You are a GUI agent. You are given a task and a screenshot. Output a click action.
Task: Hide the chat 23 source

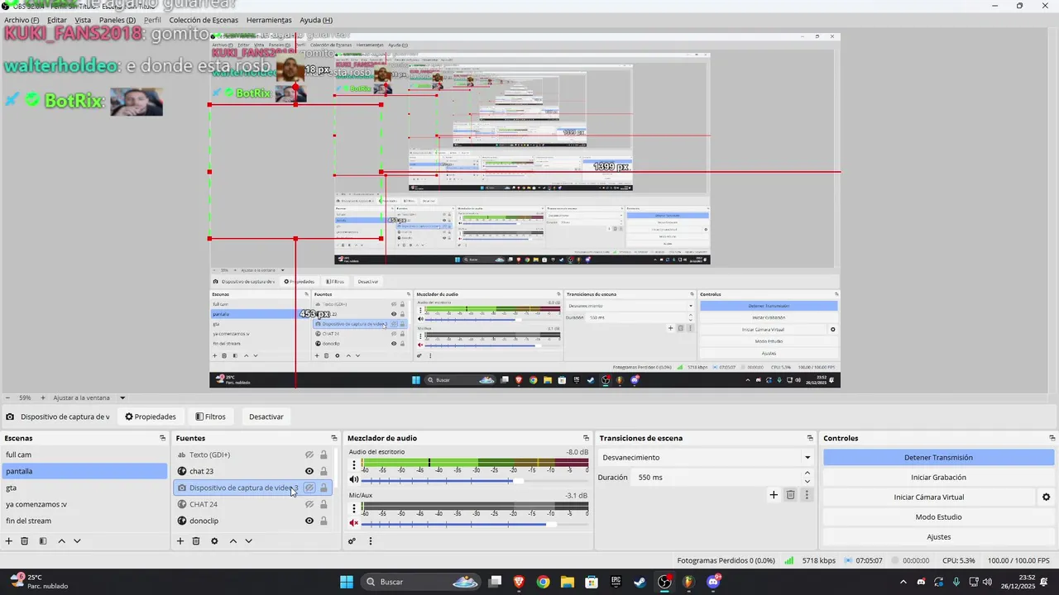coord(309,471)
